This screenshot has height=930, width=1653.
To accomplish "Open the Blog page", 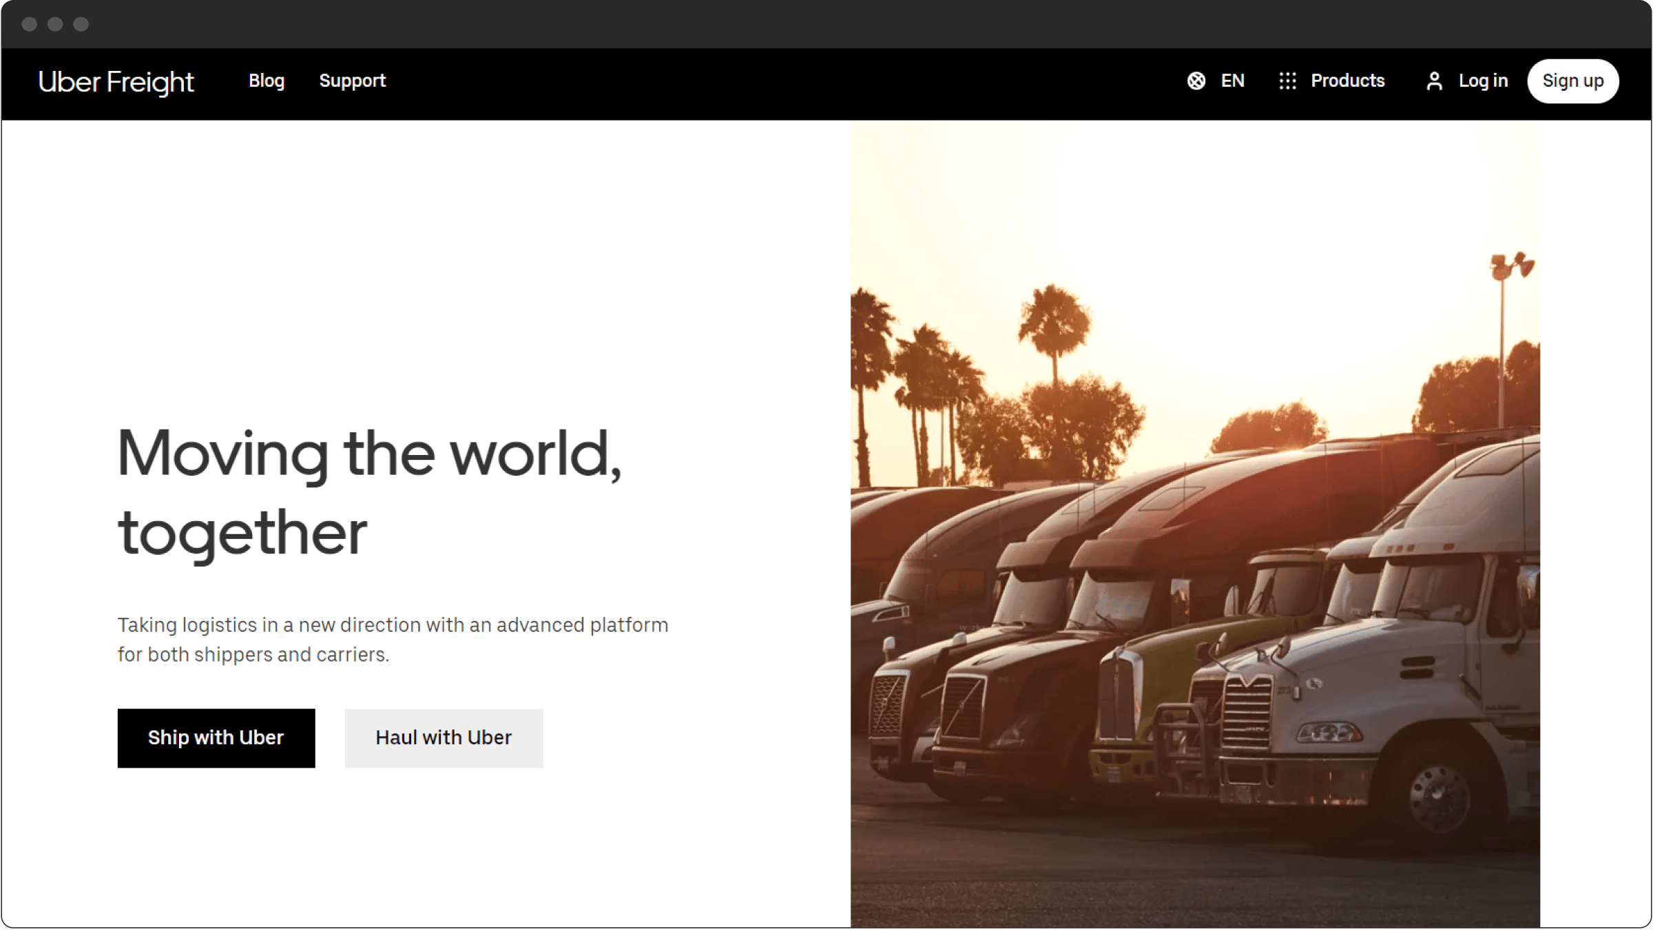I will [267, 81].
